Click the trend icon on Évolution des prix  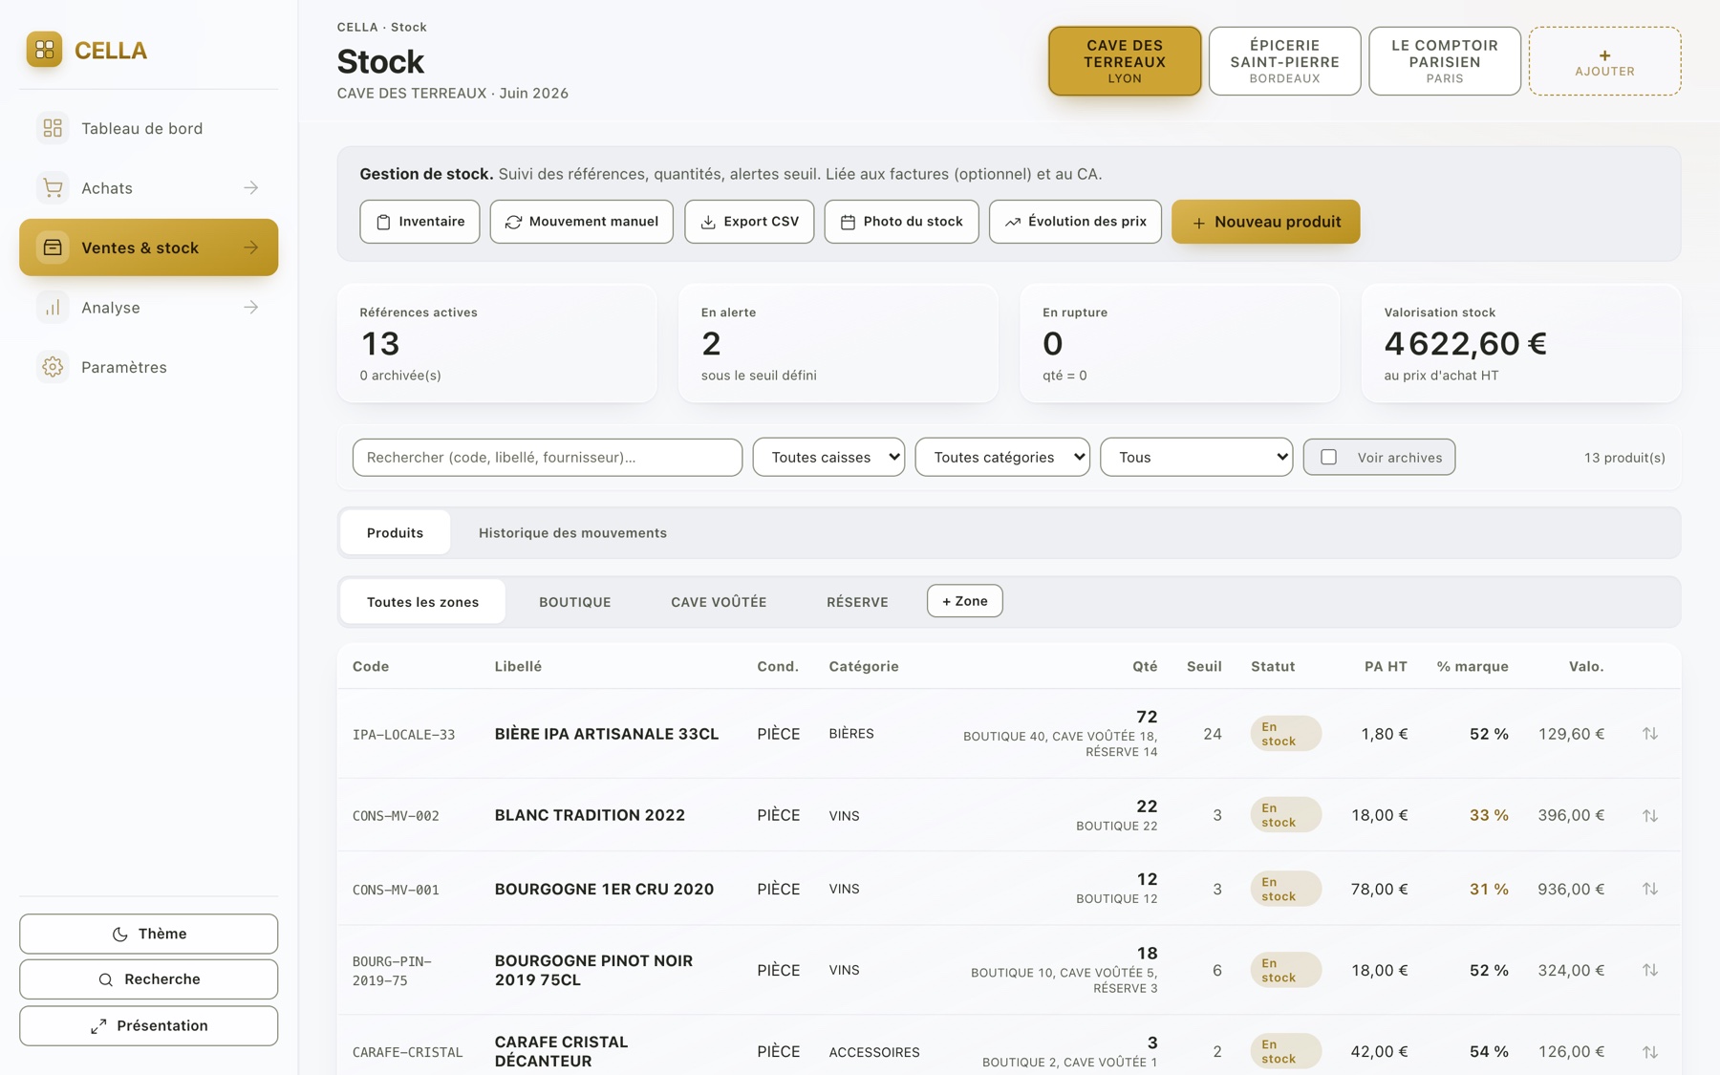click(x=1012, y=222)
